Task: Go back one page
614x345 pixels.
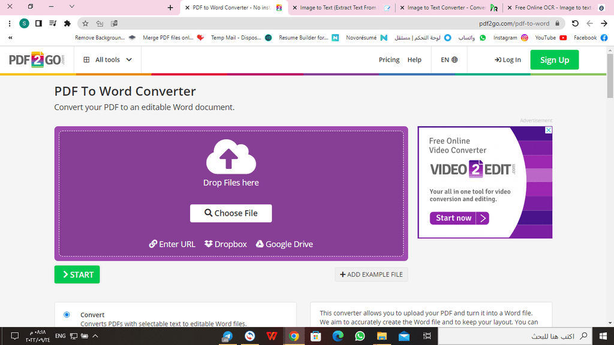Action: point(589,23)
